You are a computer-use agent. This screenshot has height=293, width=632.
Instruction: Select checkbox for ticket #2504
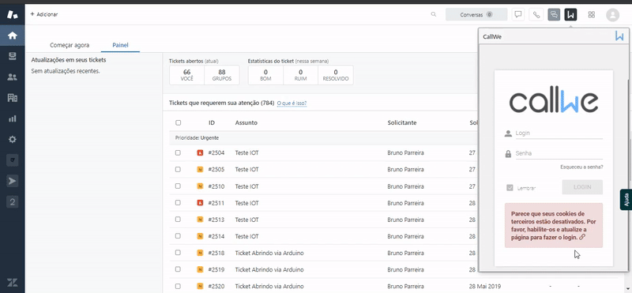[x=179, y=152]
